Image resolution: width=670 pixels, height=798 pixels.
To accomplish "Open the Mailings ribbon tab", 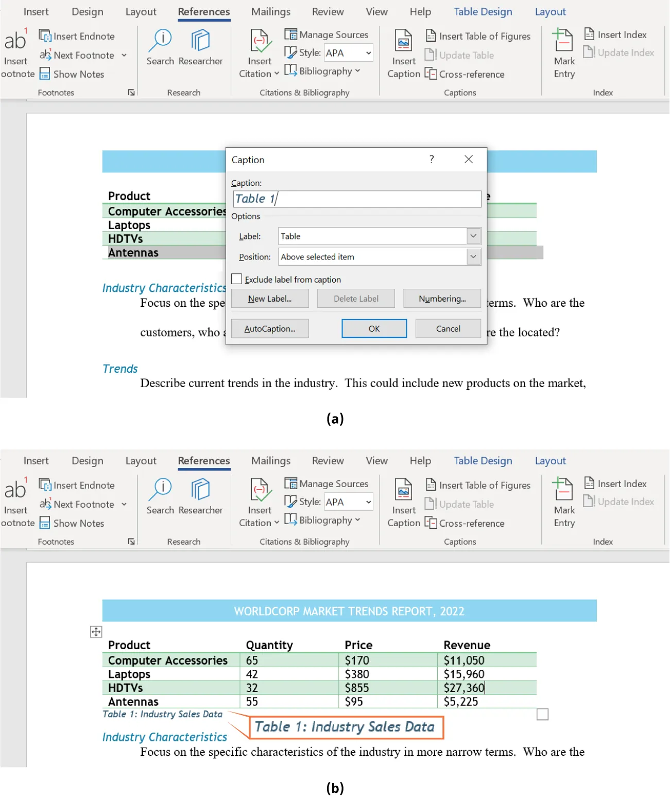I will tap(270, 11).
